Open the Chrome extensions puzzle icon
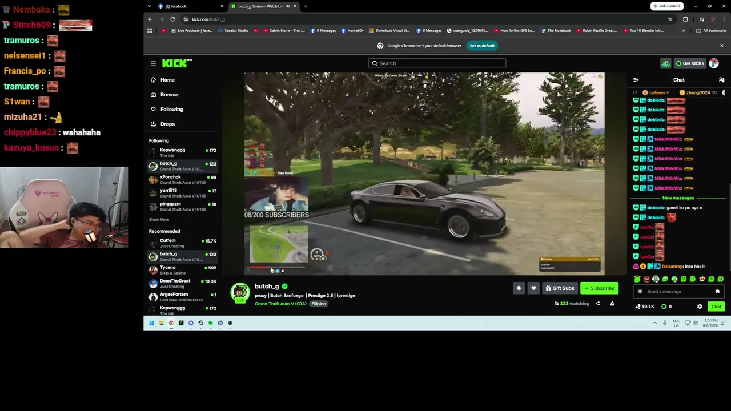The width and height of the screenshot is (731, 411). click(x=685, y=19)
